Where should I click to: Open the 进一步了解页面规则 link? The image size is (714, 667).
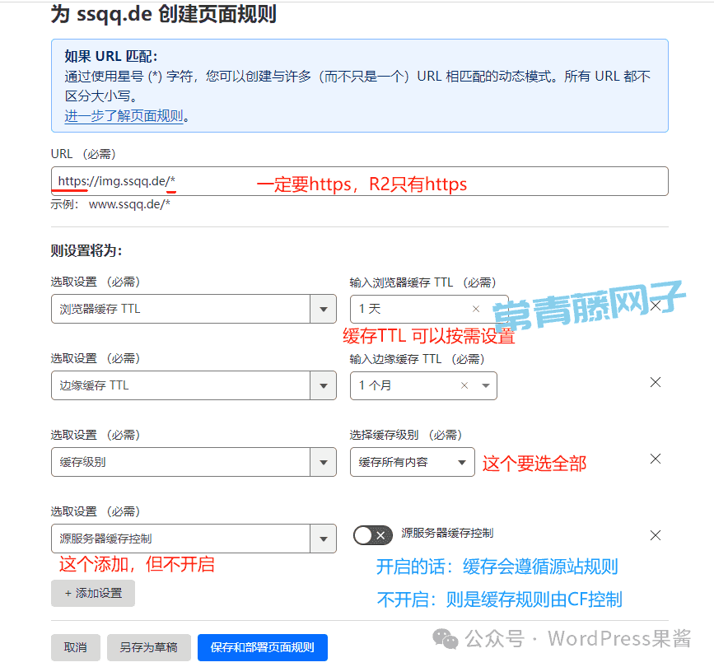tap(124, 116)
